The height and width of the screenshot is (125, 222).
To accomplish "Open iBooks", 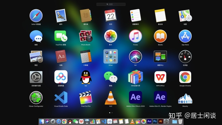I will (x=160, y=36).
